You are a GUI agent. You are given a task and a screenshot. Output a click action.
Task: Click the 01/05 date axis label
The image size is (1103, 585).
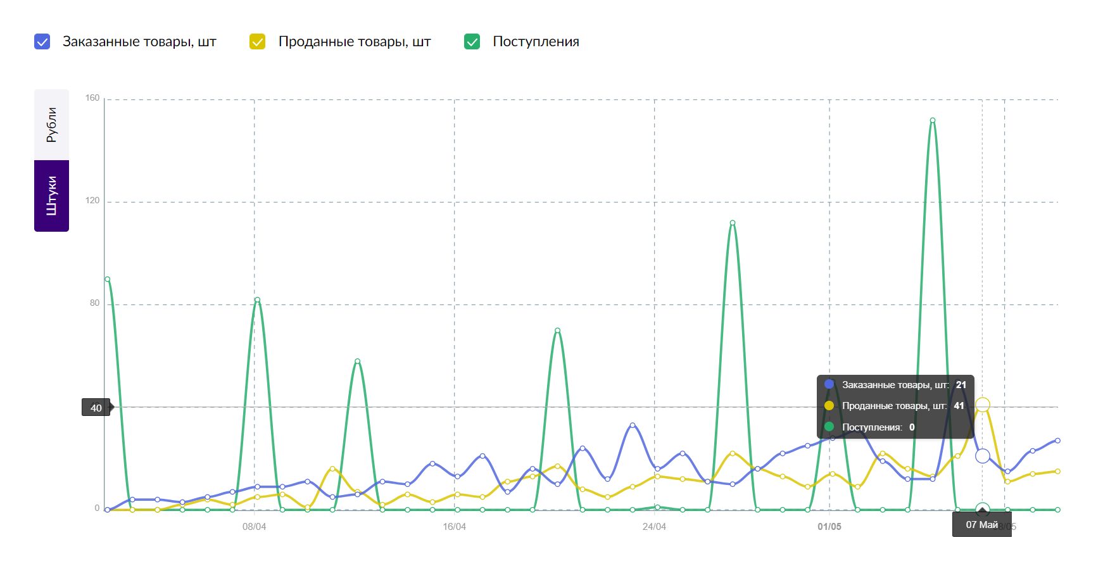(x=829, y=527)
